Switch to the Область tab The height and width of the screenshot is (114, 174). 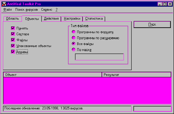pyautogui.click(x=12, y=18)
